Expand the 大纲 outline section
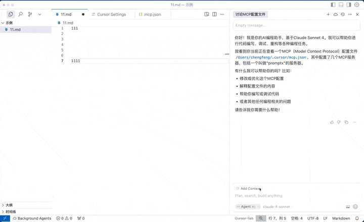Viewport: 364px width, 222px height. (9, 205)
